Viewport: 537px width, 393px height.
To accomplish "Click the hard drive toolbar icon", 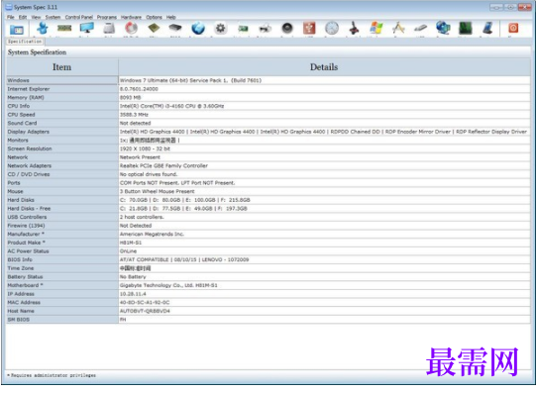I will [109, 28].
